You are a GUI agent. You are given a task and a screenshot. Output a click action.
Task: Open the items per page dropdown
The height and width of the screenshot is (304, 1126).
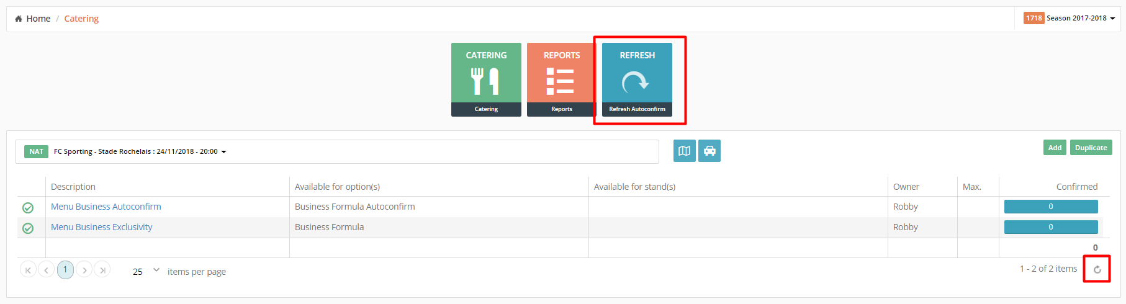click(x=146, y=271)
